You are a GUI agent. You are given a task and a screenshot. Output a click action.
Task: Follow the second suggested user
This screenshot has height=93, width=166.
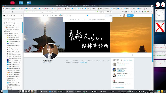(121, 71)
